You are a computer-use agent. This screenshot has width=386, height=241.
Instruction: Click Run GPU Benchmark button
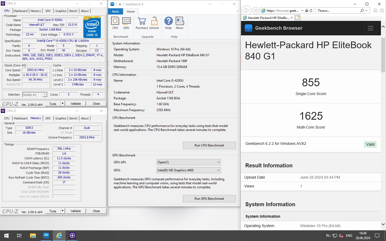click(209, 198)
